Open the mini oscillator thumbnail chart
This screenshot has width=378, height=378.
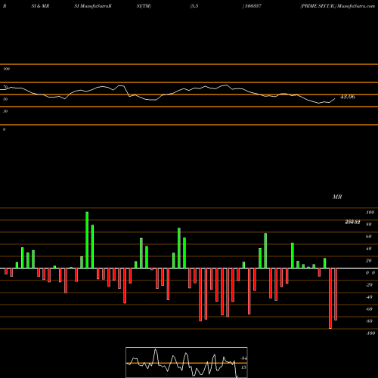click(187, 362)
